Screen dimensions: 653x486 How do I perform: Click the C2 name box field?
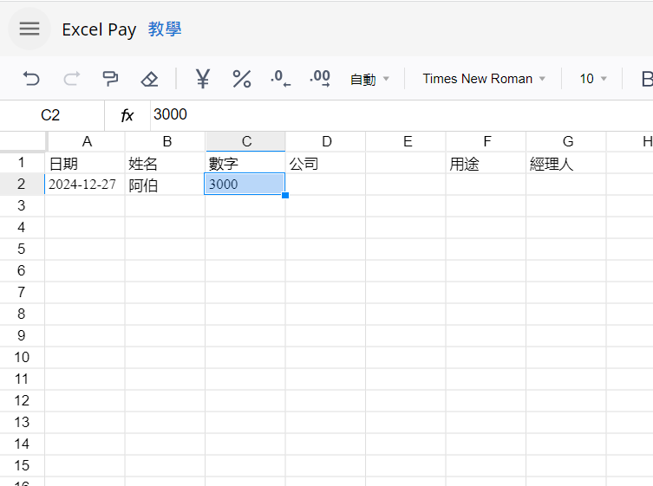[50, 115]
